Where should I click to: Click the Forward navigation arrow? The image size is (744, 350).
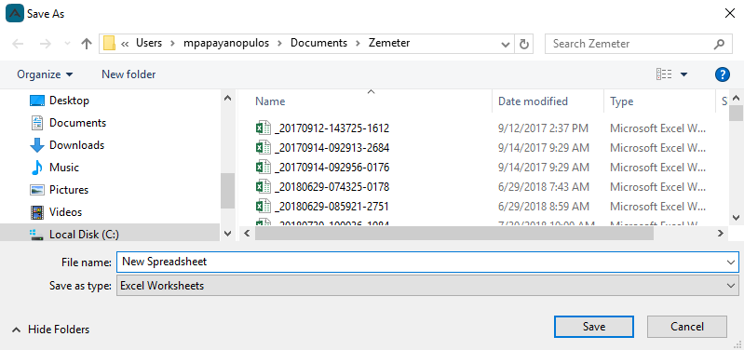(45, 44)
